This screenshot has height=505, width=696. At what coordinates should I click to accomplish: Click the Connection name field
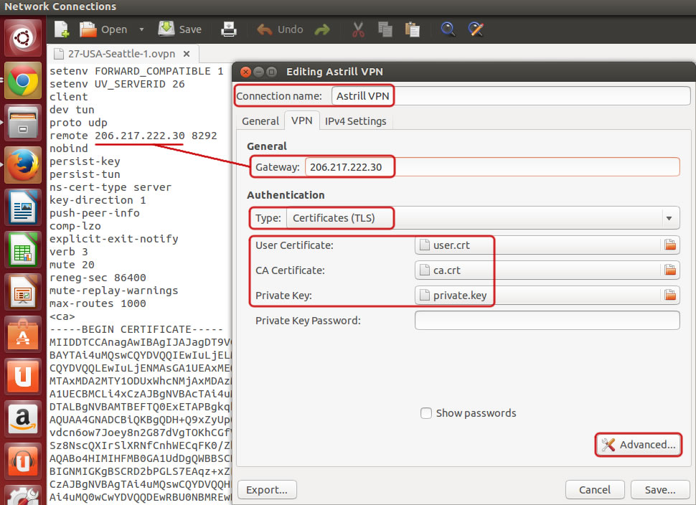(511, 96)
